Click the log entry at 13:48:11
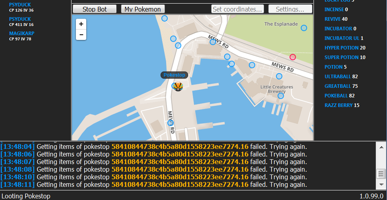This screenshot has height=200, width=387. point(153,184)
